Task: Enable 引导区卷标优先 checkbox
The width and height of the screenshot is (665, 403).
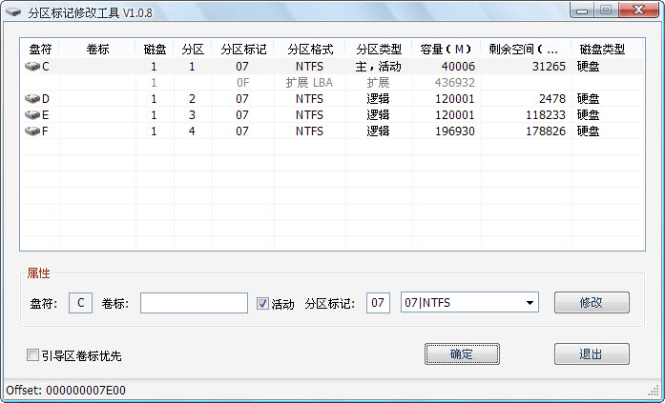Action: (33, 355)
